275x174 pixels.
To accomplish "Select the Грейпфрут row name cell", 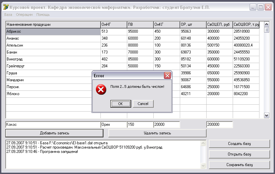I will (x=53, y=66).
